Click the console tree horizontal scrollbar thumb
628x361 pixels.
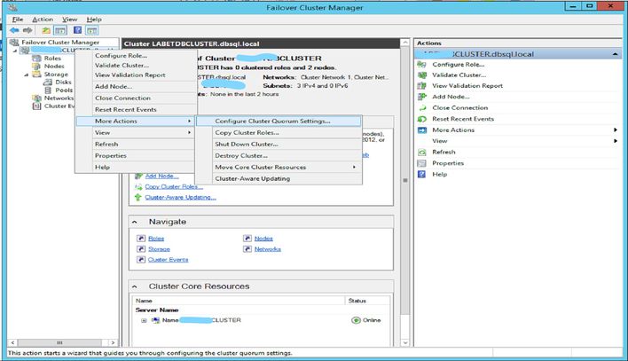tap(59, 343)
